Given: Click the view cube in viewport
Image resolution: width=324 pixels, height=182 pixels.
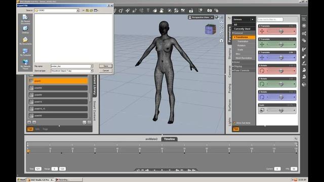Looking at the screenshot, I should 211,29.
